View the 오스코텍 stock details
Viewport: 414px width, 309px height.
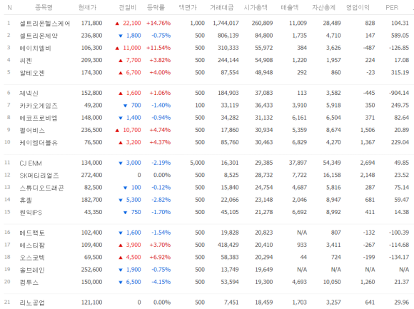point(32,258)
